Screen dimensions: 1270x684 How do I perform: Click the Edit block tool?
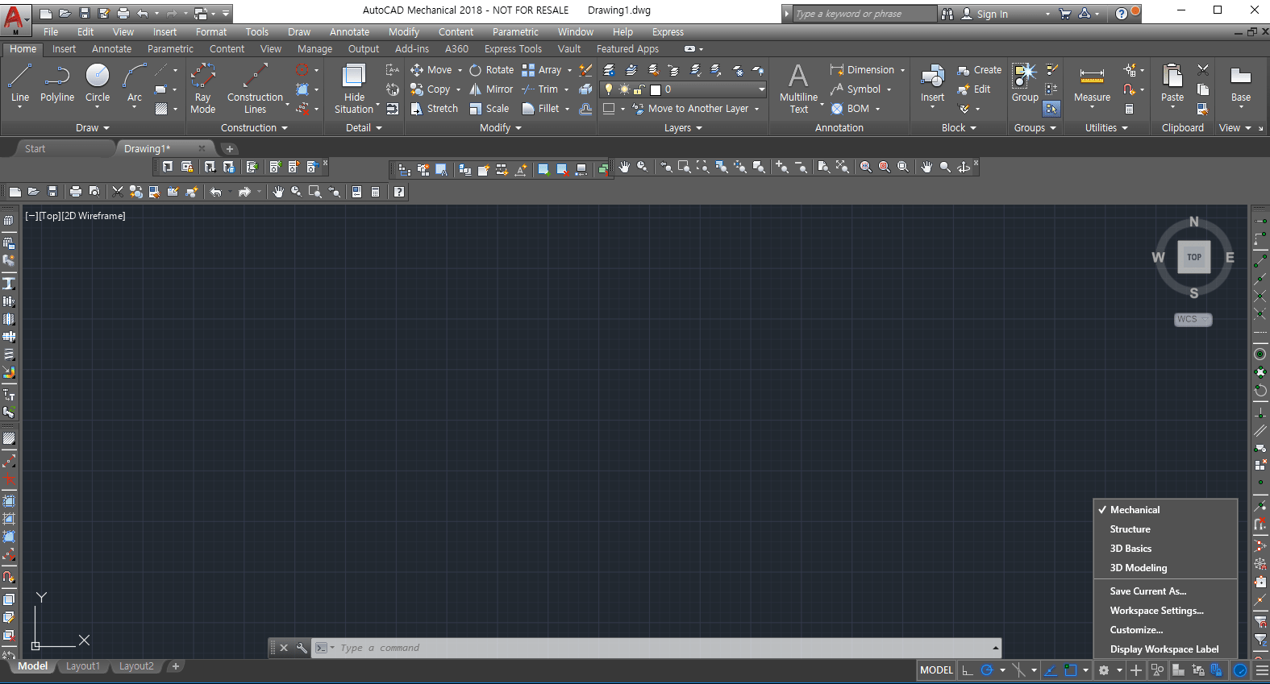click(x=974, y=89)
